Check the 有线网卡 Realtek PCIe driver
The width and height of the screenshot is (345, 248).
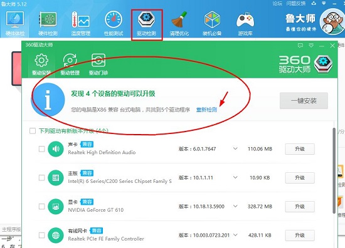pos(41,235)
